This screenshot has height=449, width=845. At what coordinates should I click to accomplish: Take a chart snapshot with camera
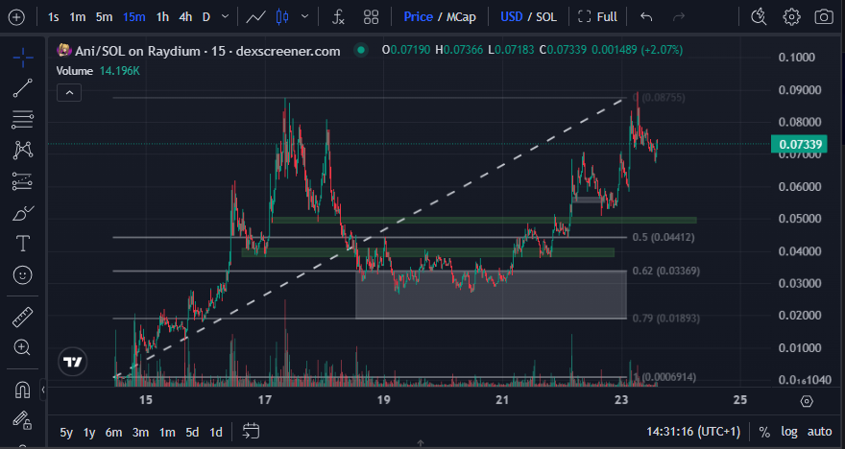tap(824, 17)
